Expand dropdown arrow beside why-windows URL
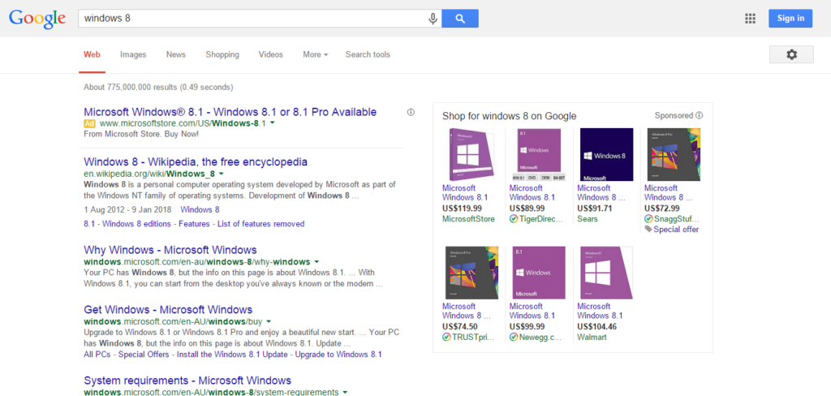 tap(316, 262)
